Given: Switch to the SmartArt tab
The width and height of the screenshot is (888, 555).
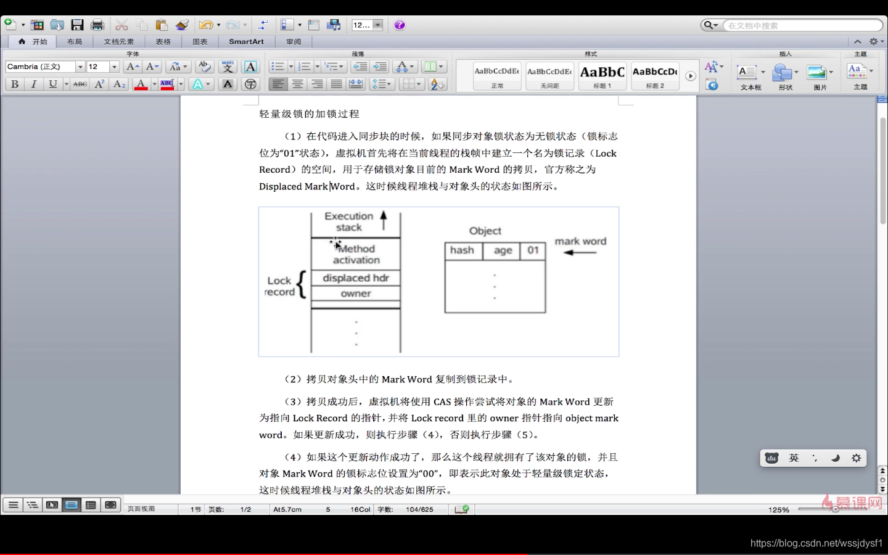Looking at the screenshot, I should [246, 41].
